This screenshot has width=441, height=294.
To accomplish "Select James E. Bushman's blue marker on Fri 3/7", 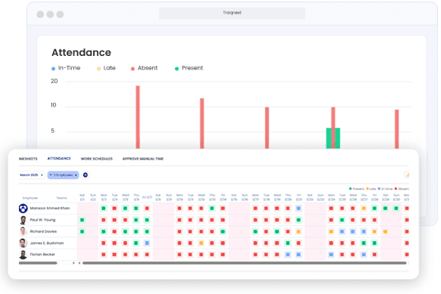I will (147, 243).
